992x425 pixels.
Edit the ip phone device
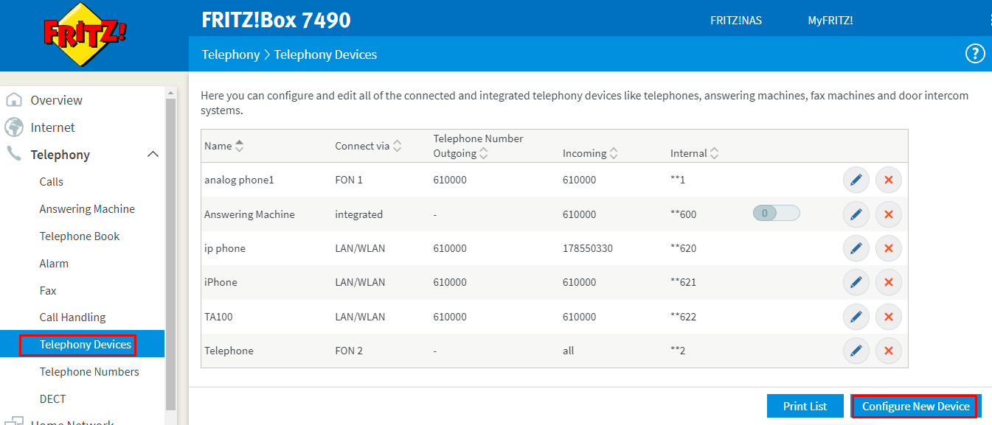tap(856, 248)
